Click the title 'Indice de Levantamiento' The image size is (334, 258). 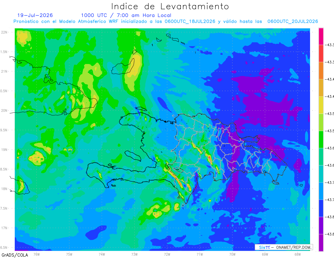pos(170,6)
